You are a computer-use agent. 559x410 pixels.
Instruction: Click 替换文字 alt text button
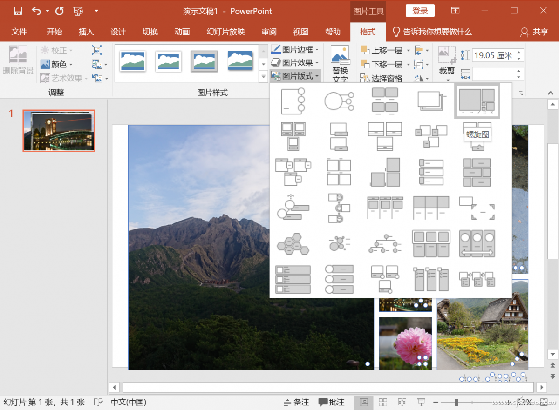(340, 64)
